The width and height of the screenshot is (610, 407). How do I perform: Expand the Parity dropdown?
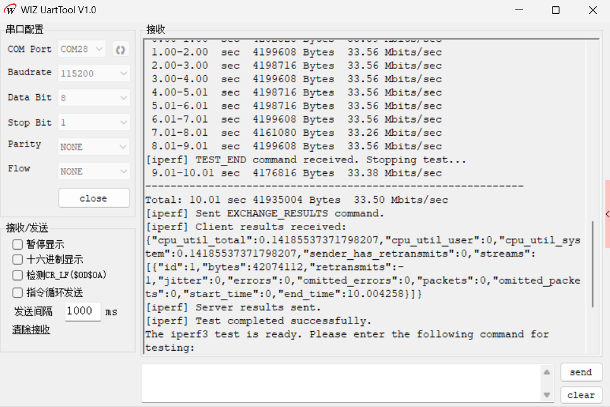[93, 147]
